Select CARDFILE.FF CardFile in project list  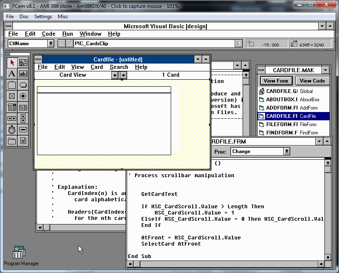294,116
